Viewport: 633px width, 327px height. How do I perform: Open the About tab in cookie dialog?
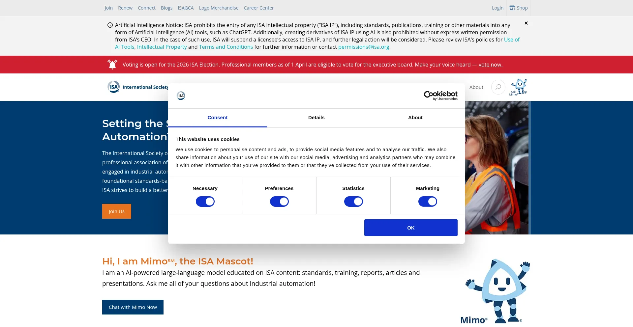pyautogui.click(x=415, y=118)
